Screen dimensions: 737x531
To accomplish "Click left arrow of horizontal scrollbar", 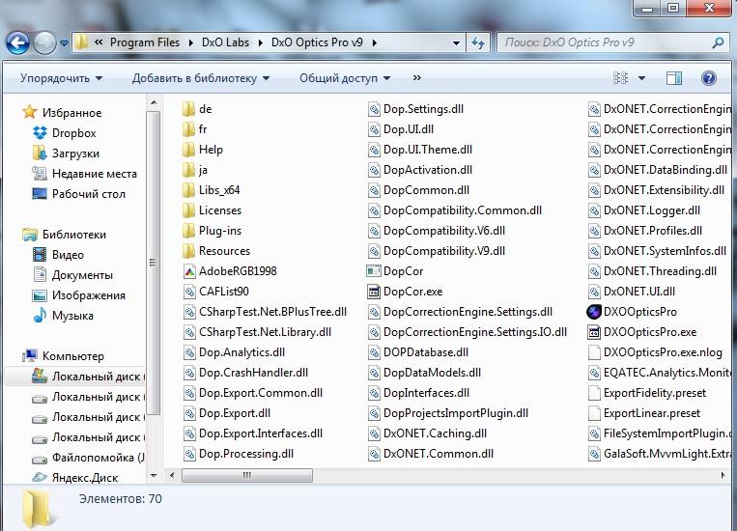I will point(172,476).
